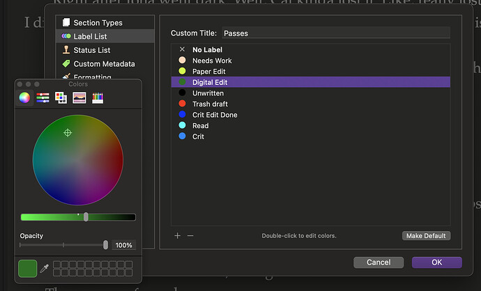Open Label List settings pane
Image resolution: width=481 pixels, height=291 pixels.
tap(105, 36)
